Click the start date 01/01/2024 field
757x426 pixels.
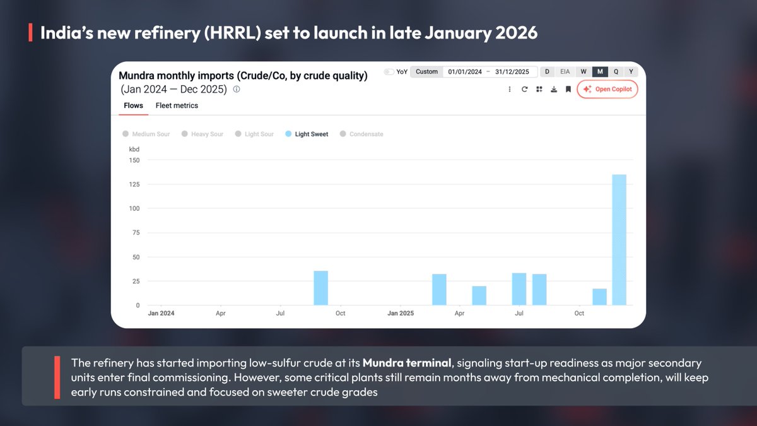click(465, 72)
